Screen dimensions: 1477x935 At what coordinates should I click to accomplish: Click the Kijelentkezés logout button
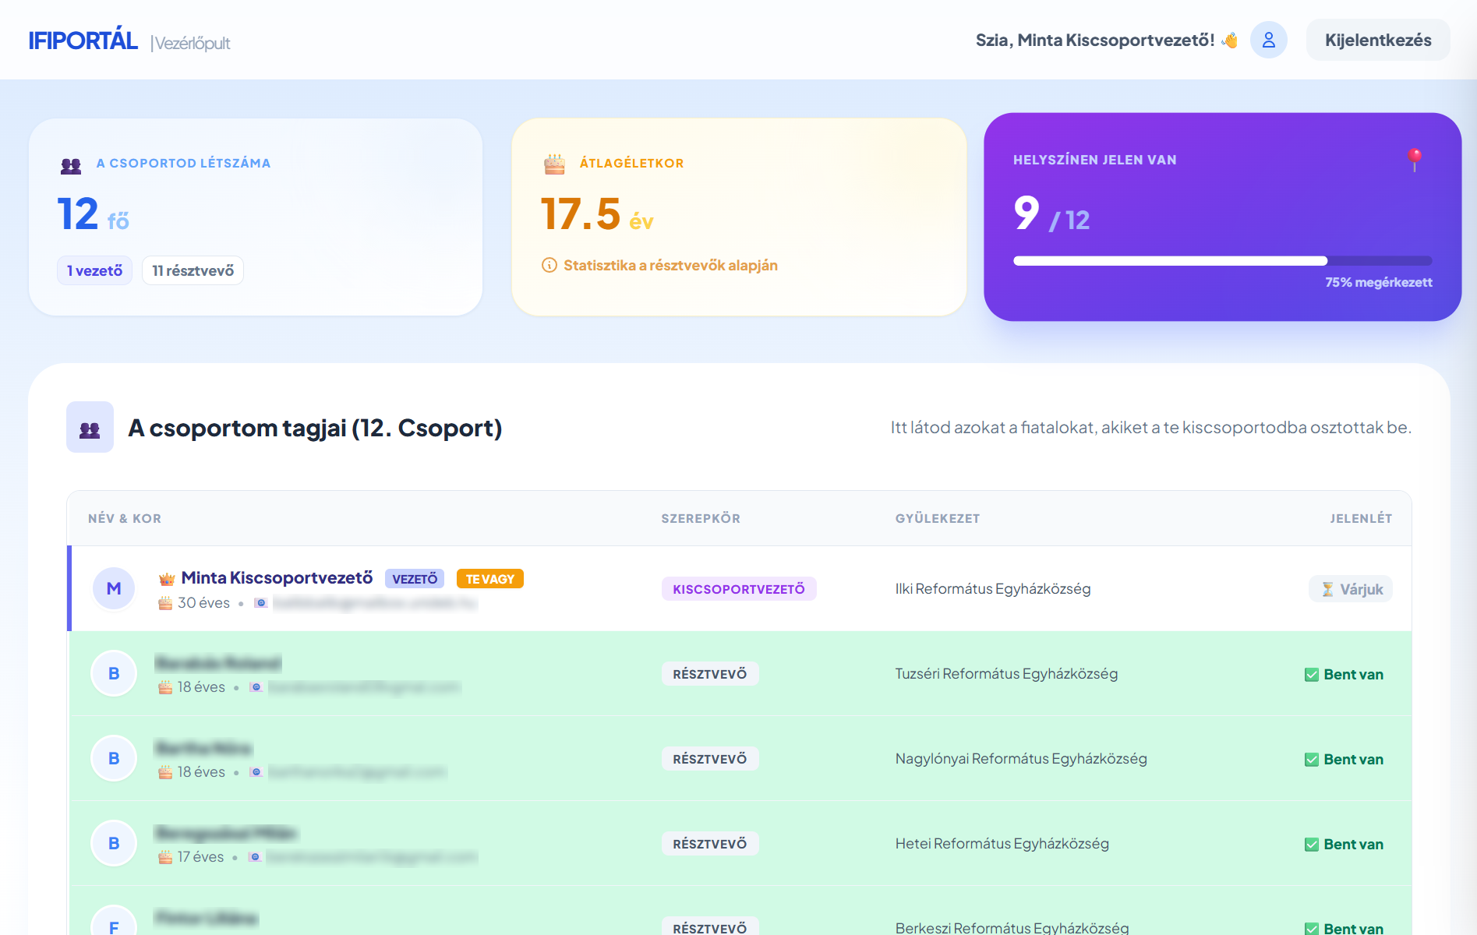(1378, 40)
